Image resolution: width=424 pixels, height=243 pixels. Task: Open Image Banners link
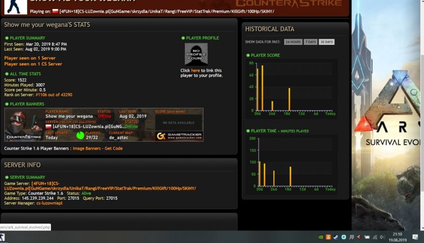(87, 148)
